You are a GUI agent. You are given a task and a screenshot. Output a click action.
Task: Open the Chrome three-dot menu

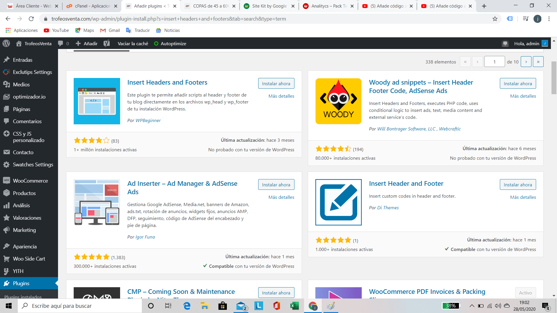(x=549, y=19)
